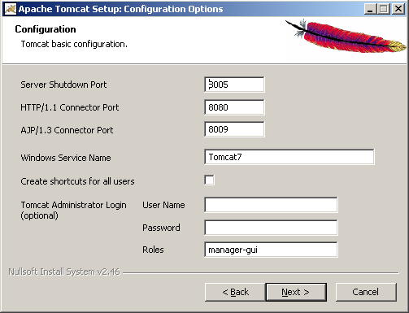The height and width of the screenshot is (313, 409).
Task: Click the Tomcat icon in title bar
Action: 11,9
